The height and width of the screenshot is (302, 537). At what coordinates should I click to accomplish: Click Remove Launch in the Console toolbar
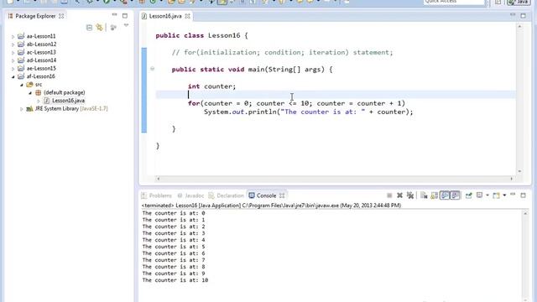point(399,195)
